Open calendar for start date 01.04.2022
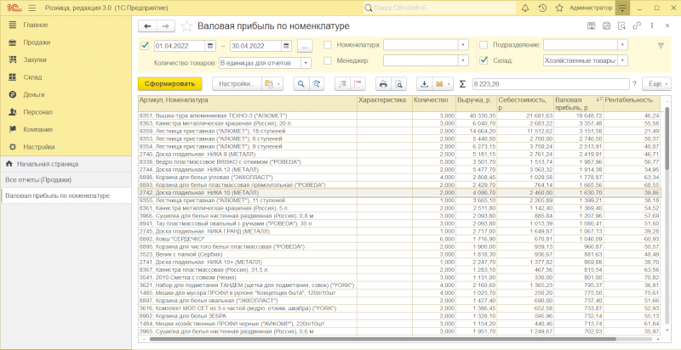The width and height of the screenshot is (681, 350). click(210, 45)
